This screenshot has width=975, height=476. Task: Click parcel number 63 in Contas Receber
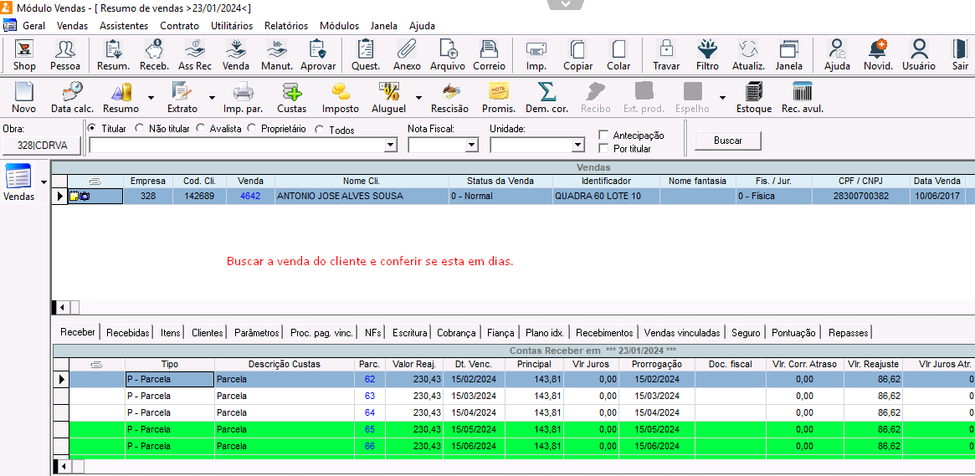[x=369, y=396]
